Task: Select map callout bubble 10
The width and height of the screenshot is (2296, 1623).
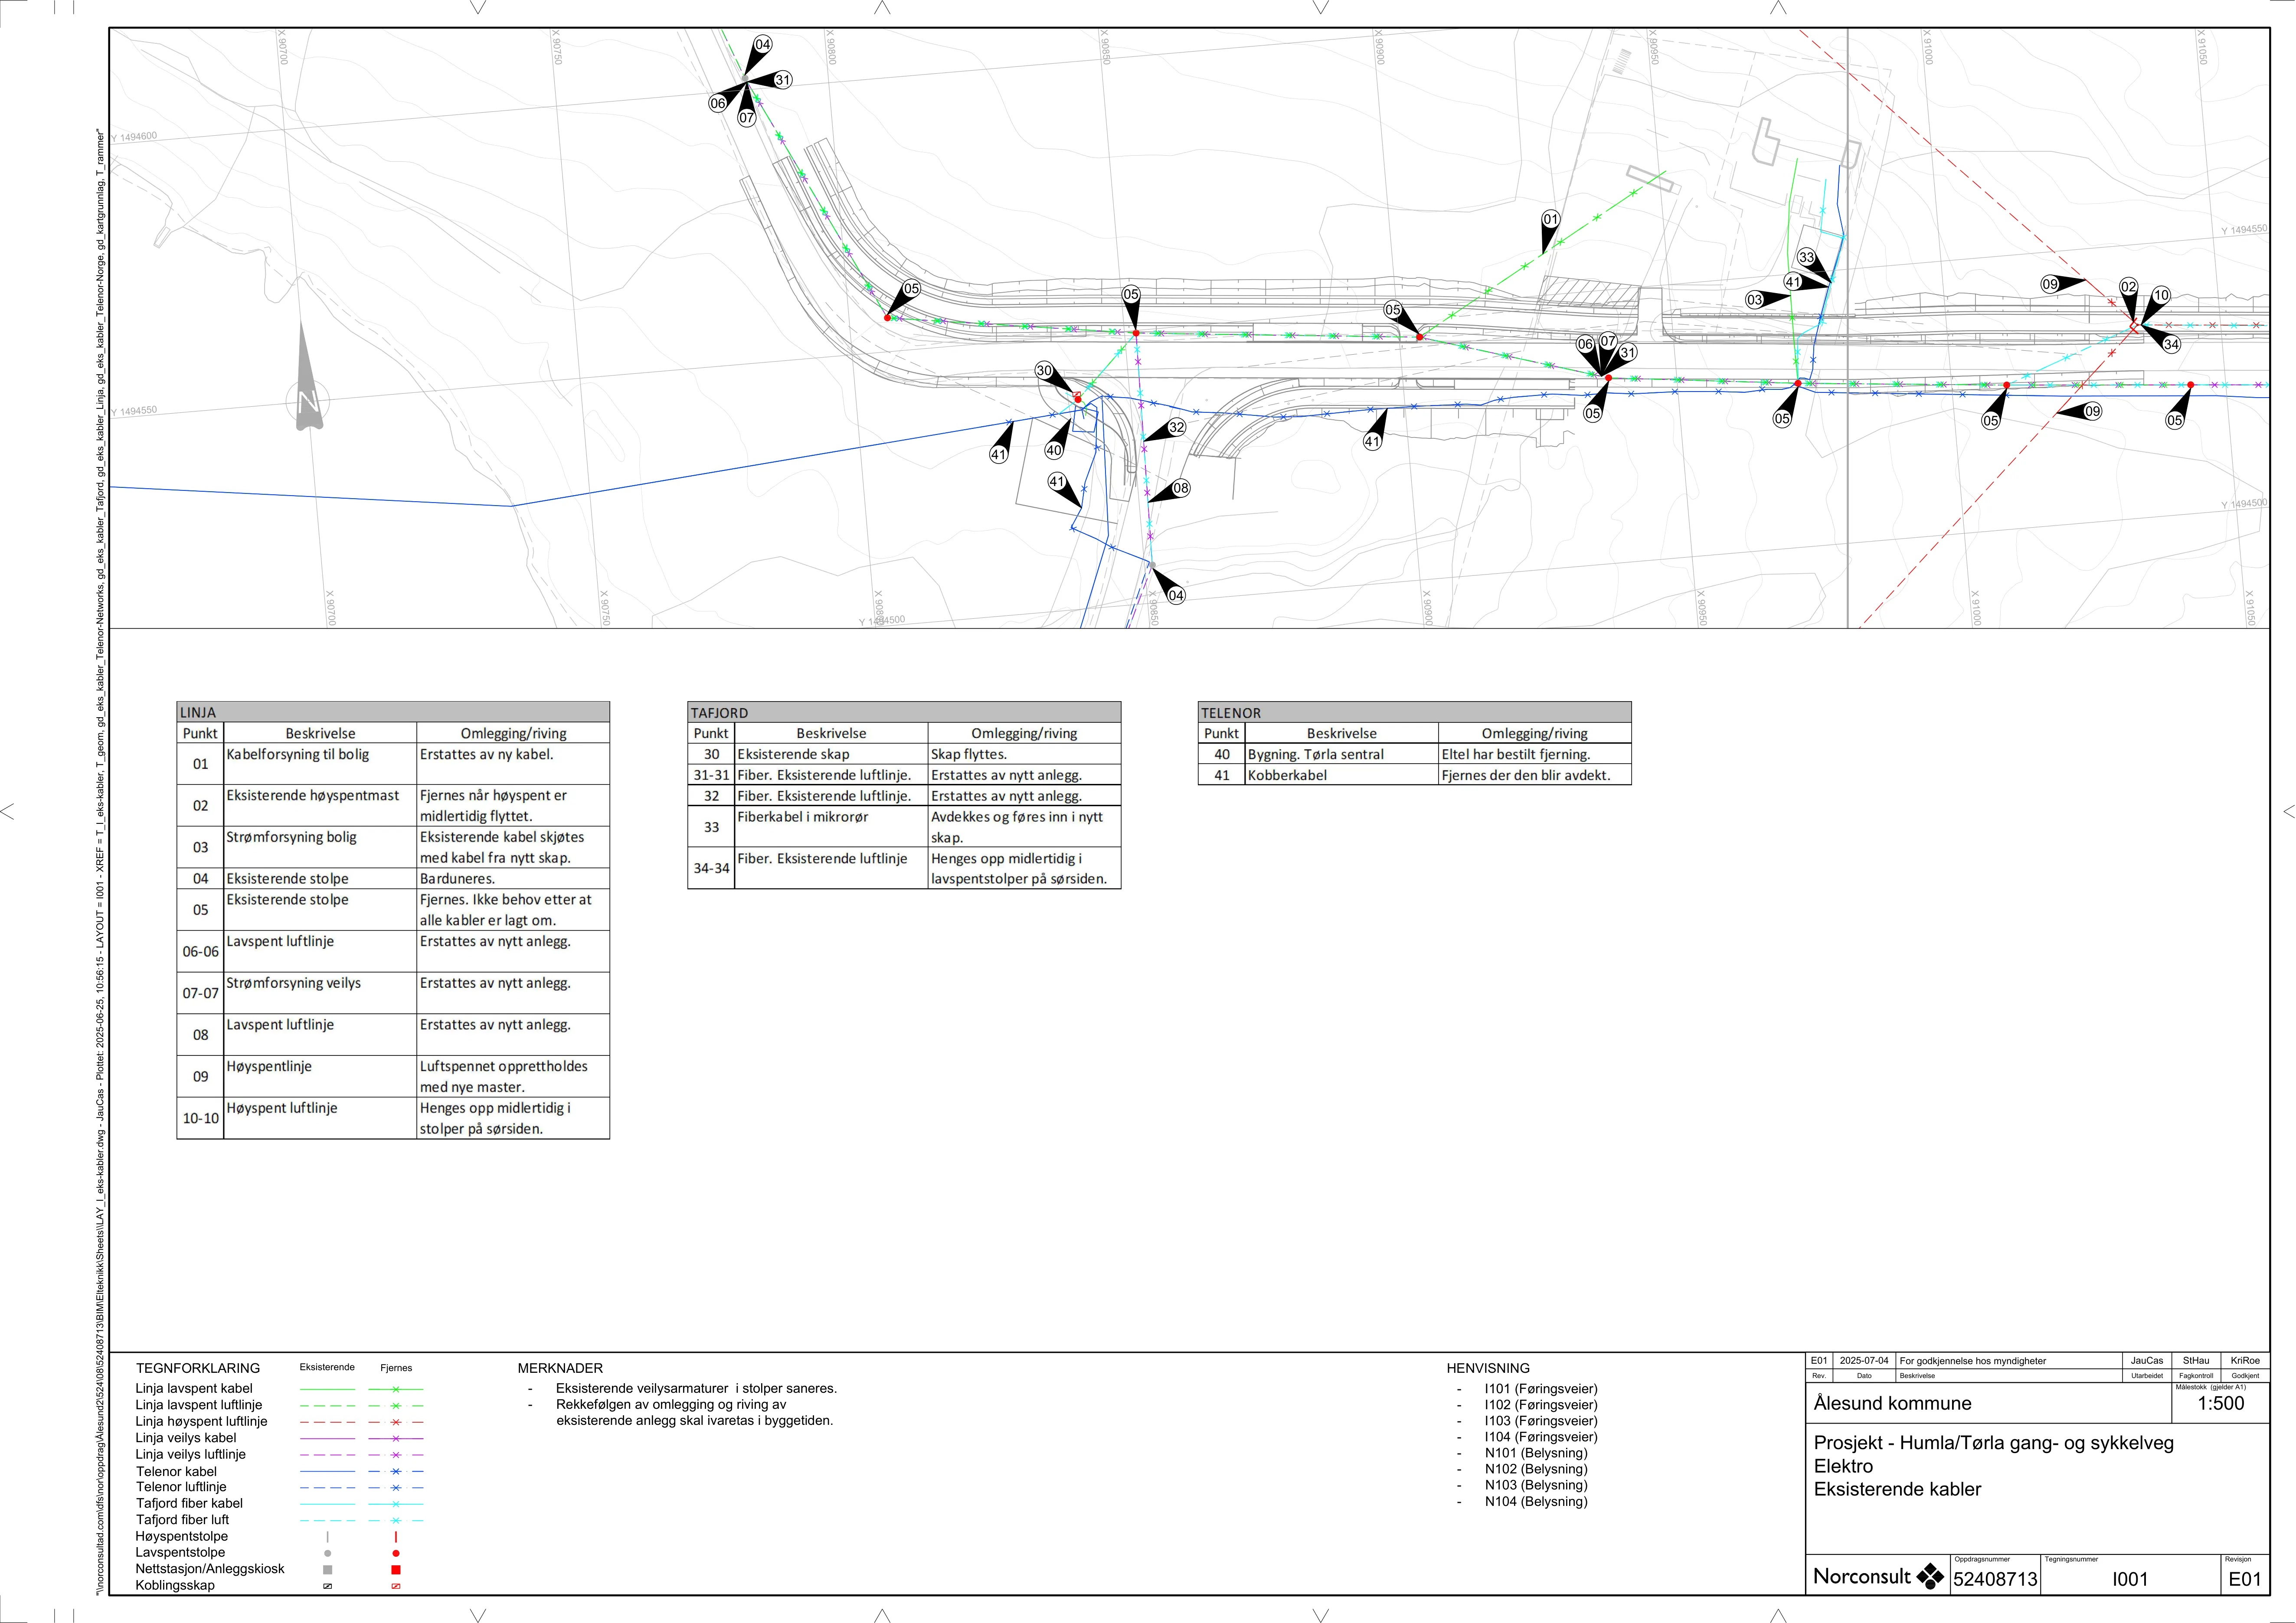Action: [2161, 295]
